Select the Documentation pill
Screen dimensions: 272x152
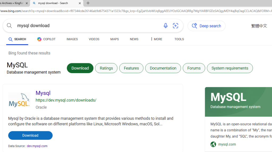point(163,68)
